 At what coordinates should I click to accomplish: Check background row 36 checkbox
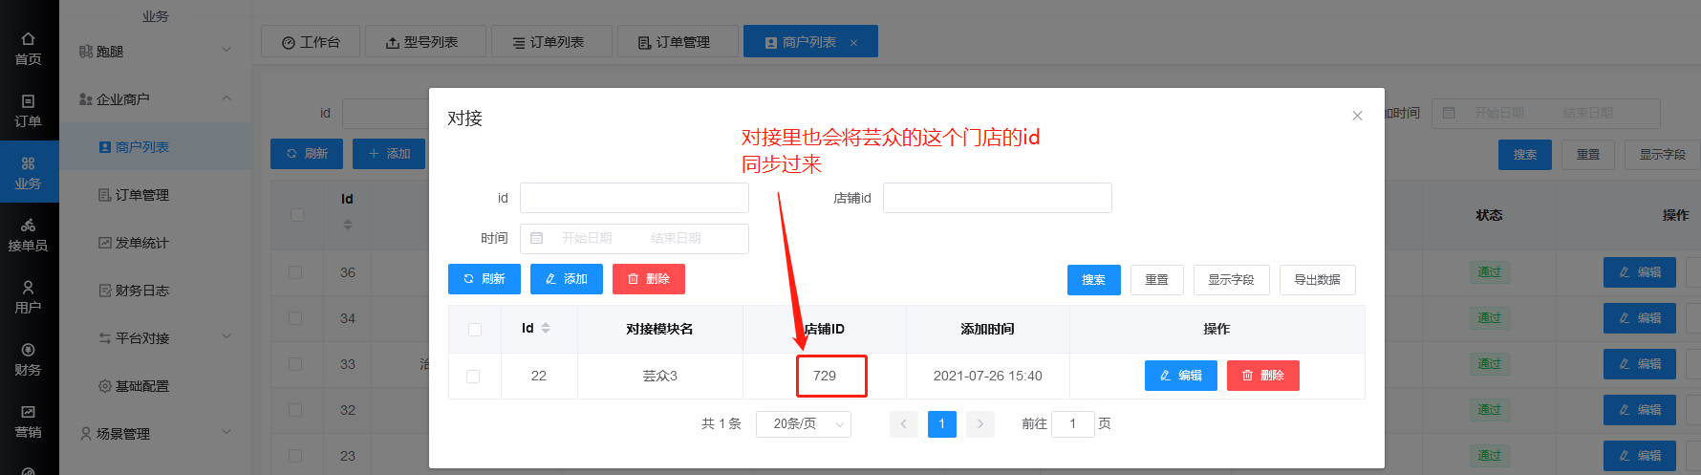coord(295,272)
